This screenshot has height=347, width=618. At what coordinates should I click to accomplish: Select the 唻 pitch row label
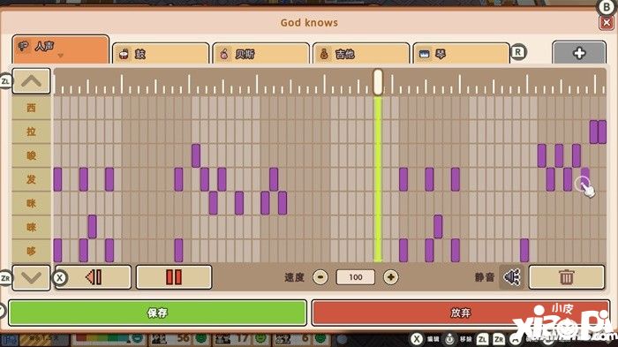31,227
